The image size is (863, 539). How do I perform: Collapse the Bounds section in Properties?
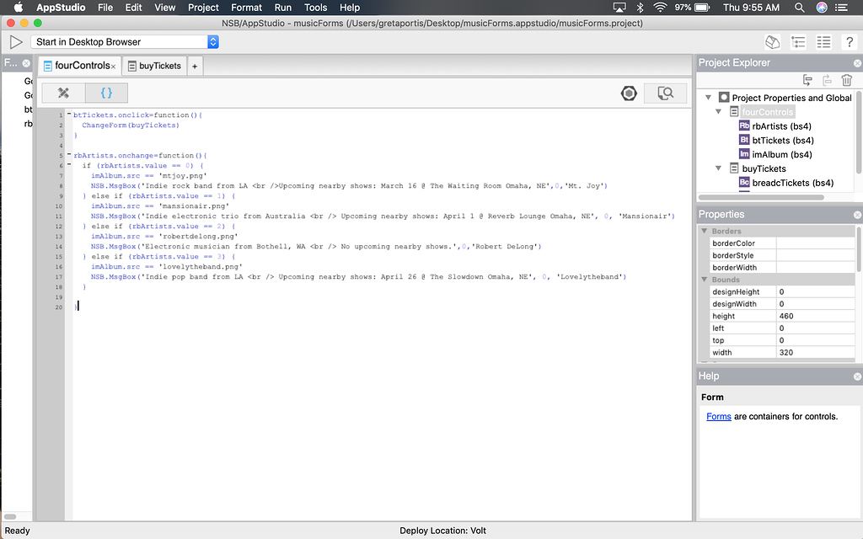tap(705, 279)
